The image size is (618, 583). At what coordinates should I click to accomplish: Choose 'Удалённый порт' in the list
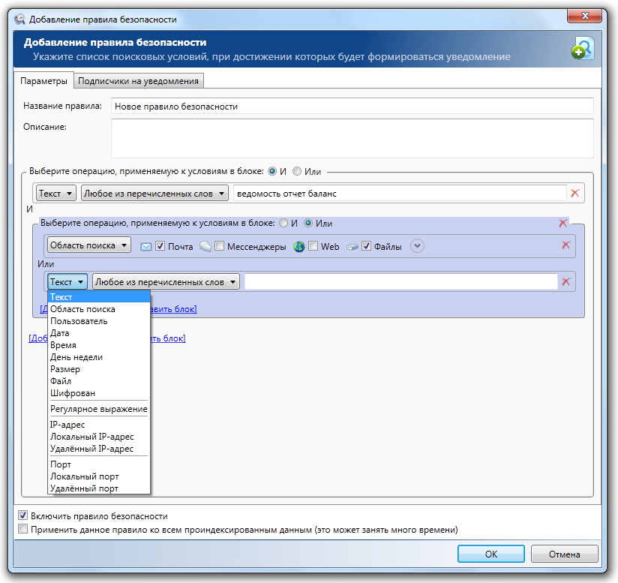99,488
